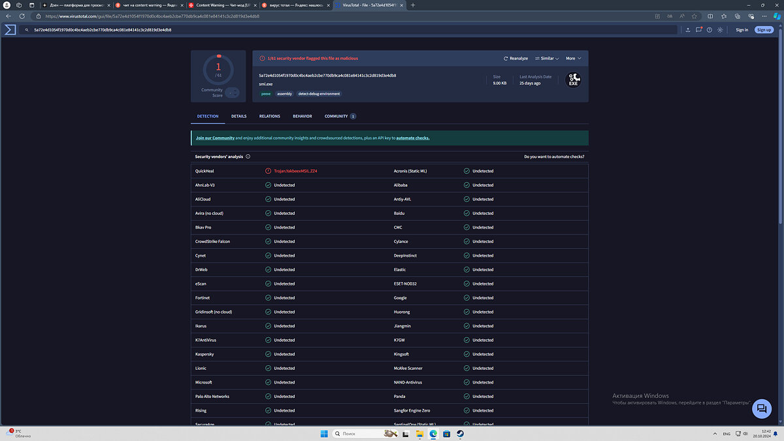The width and height of the screenshot is (784, 441).
Task: Click the Sign up button
Action: (764, 29)
